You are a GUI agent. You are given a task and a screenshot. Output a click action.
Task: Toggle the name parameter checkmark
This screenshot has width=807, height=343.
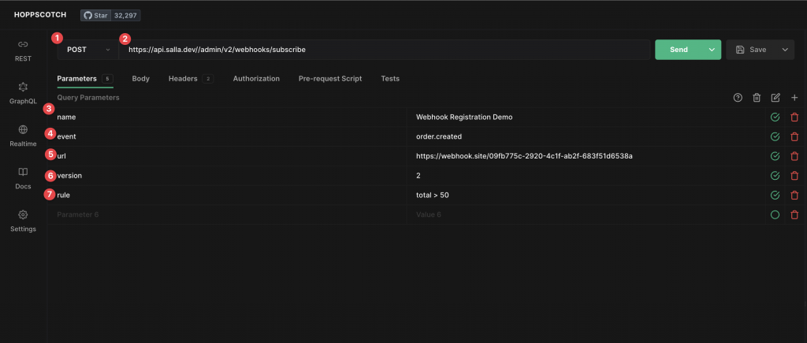[x=775, y=117]
